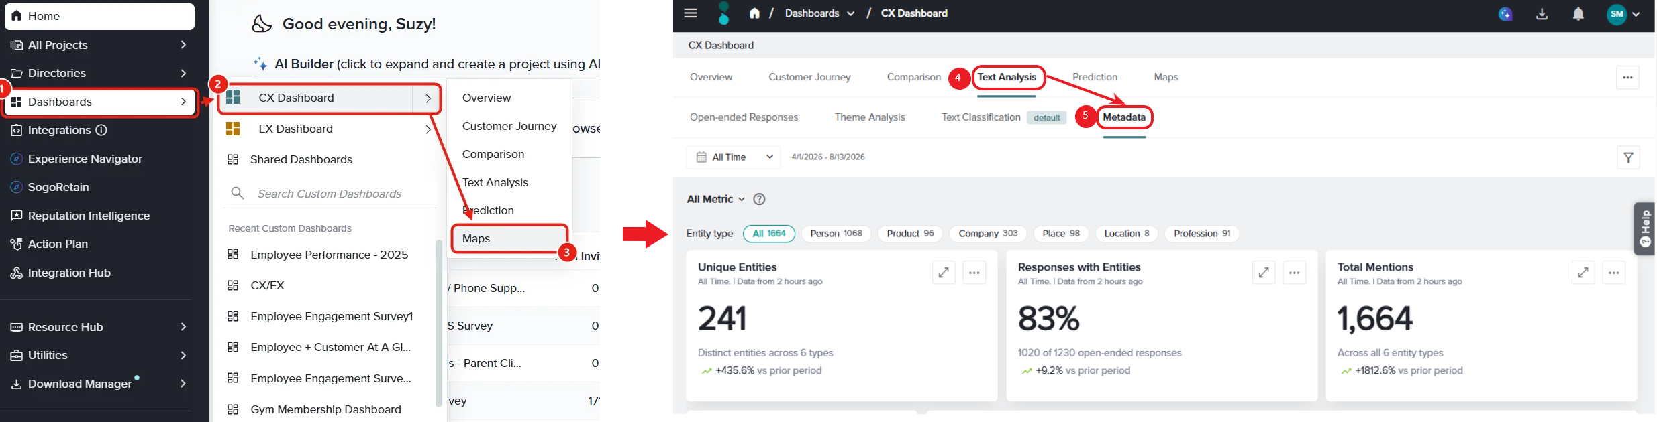Viewport: 1657px width, 422px height.
Task: Select the Product 96 entity chip
Action: coord(910,234)
